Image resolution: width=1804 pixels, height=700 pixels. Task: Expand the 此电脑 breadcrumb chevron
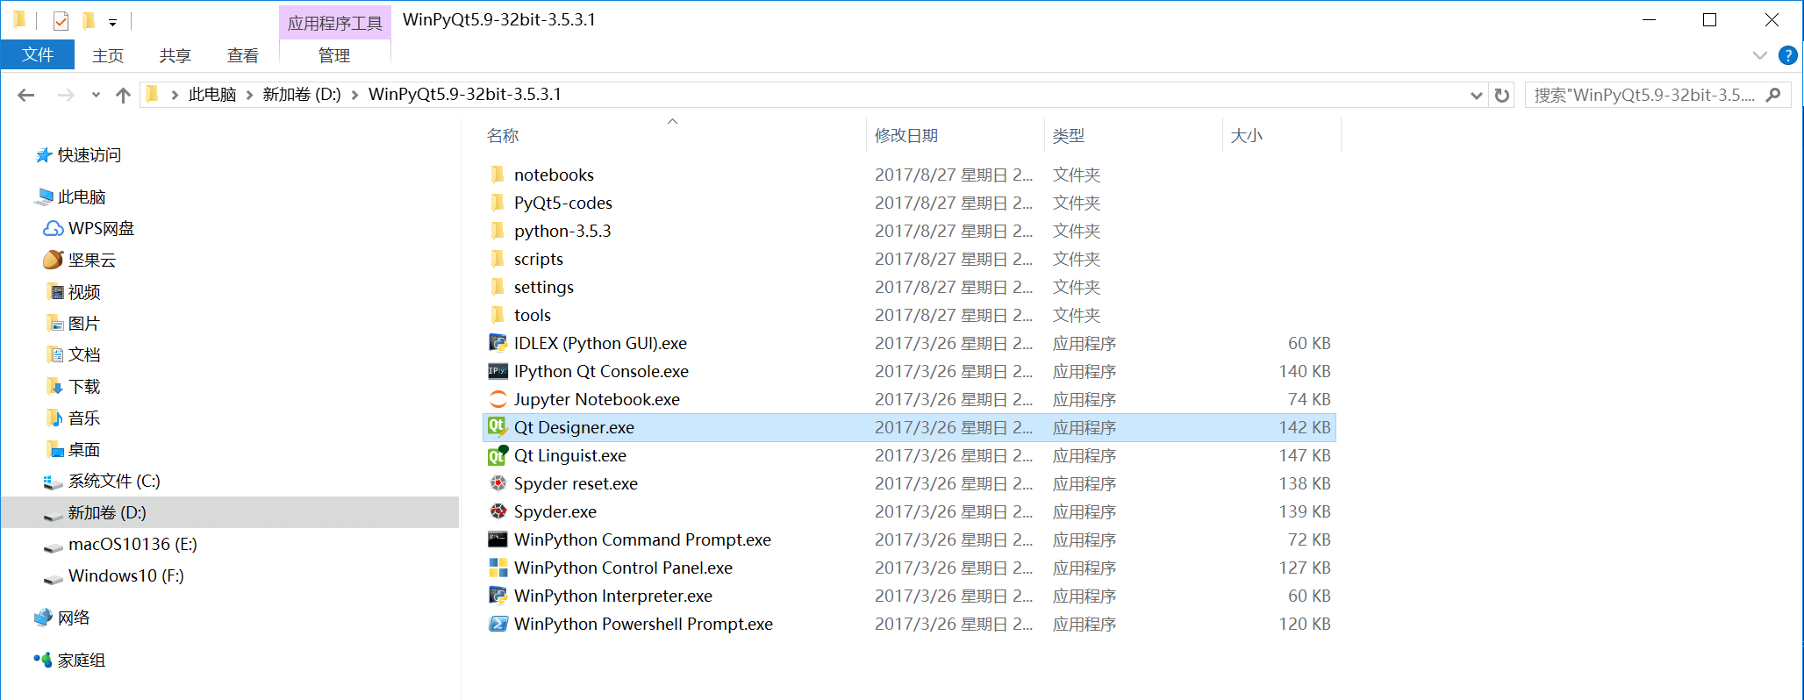tap(249, 95)
